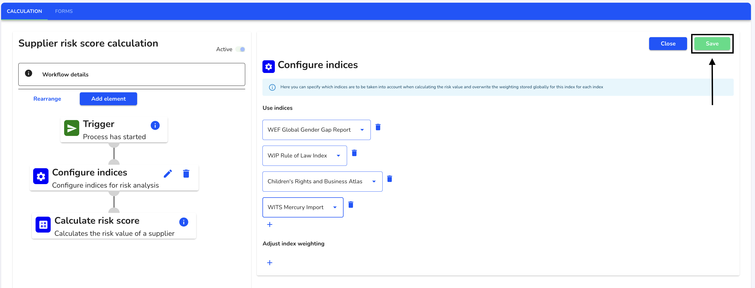Open the WJP Rule of Law Index dropdown
Image resolution: width=755 pixels, height=288 pixels.
tap(304, 155)
